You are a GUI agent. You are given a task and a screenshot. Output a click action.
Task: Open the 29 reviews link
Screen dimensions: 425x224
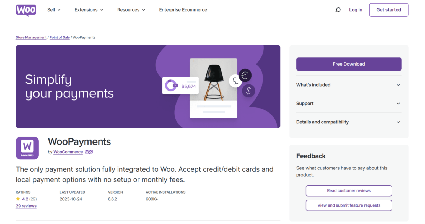point(26,206)
